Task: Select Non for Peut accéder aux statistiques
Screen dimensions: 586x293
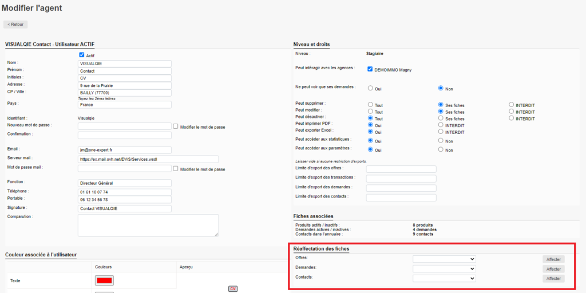Action: click(x=440, y=140)
